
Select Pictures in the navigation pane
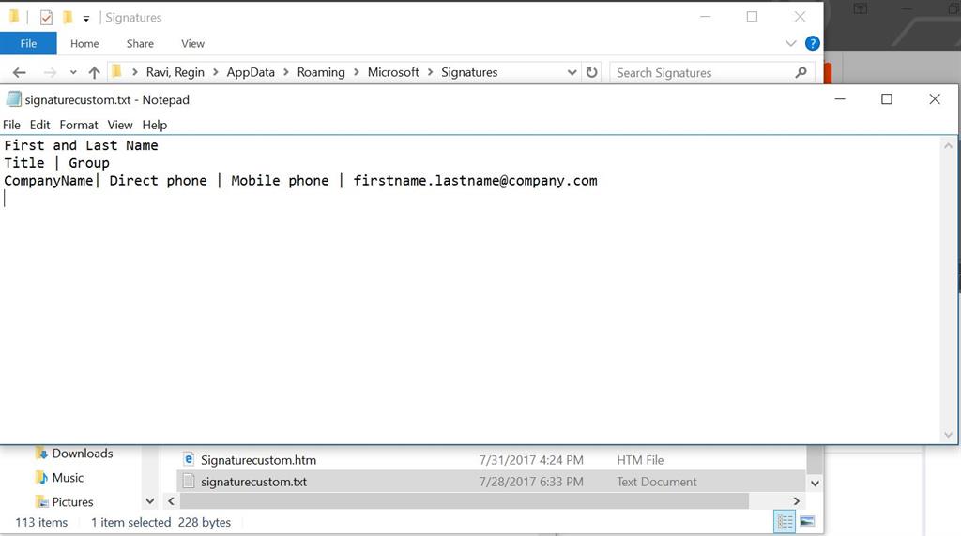(72, 502)
